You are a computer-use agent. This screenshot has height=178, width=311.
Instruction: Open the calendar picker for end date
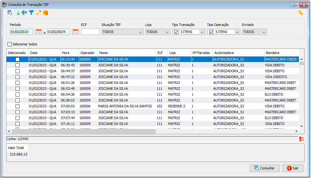(76, 32)
